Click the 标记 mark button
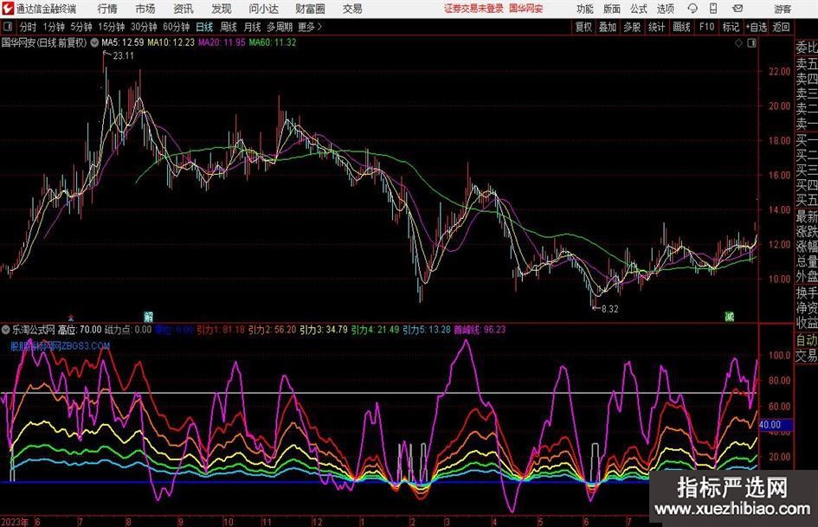 [x=731, y=27]
